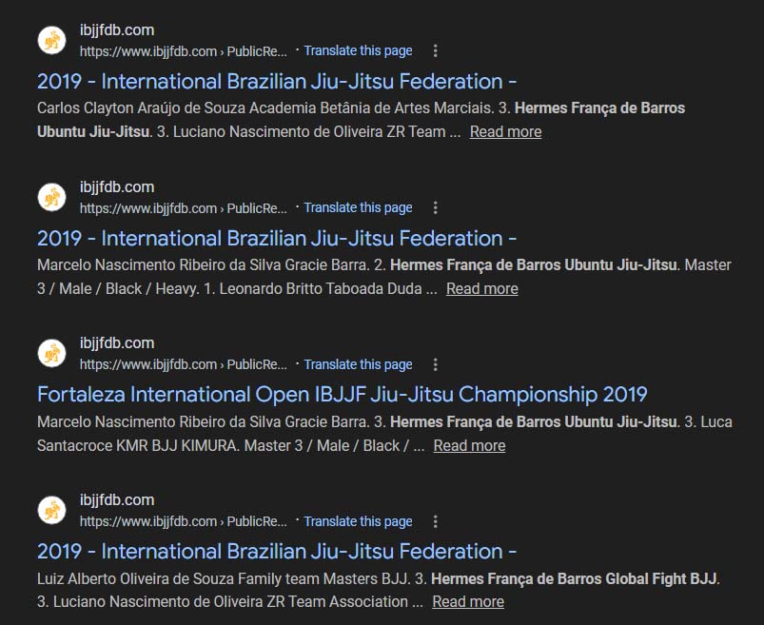Click the ibjjfdb favicon on the third result
Screen dimensions: 764x625
tap(51, 354)
